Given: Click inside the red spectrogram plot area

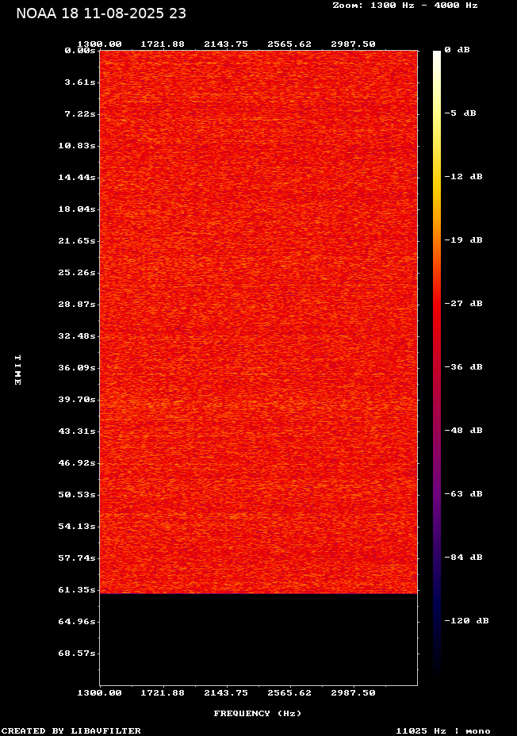Looking at the screenshot, I should pos(258,322).
